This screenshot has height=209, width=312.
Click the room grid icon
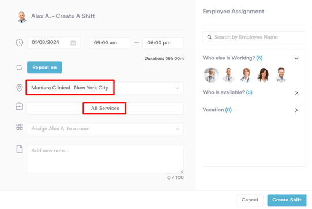[x=20, y=126]
